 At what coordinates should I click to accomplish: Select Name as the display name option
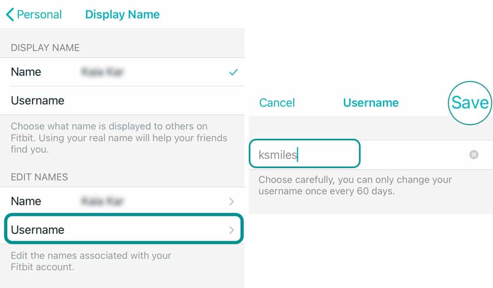click(26, 72)
